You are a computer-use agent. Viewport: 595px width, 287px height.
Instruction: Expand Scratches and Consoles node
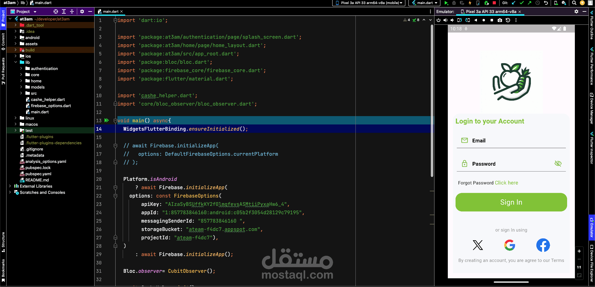point(10,192)
